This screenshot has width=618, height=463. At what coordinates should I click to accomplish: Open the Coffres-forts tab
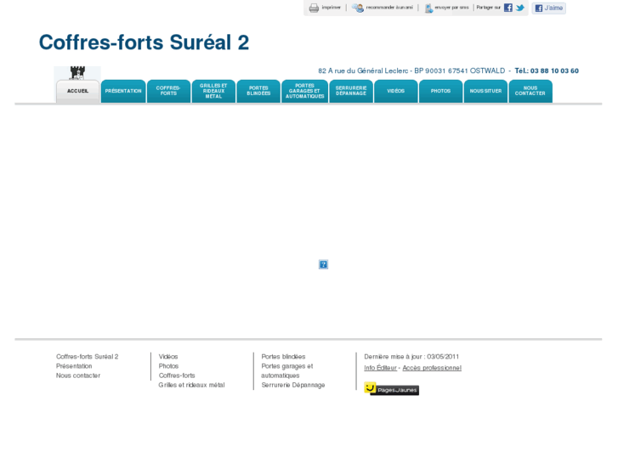click(168, 92)
